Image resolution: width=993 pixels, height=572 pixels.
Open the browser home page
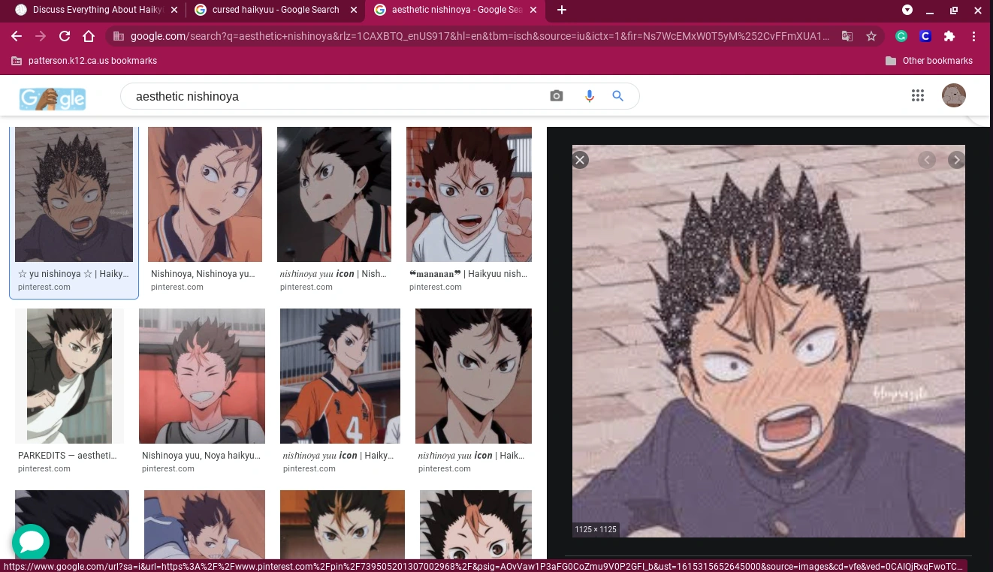(89, 36)
